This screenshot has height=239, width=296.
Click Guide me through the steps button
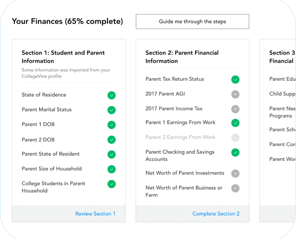pyautogui.click(x=192, y=22)
